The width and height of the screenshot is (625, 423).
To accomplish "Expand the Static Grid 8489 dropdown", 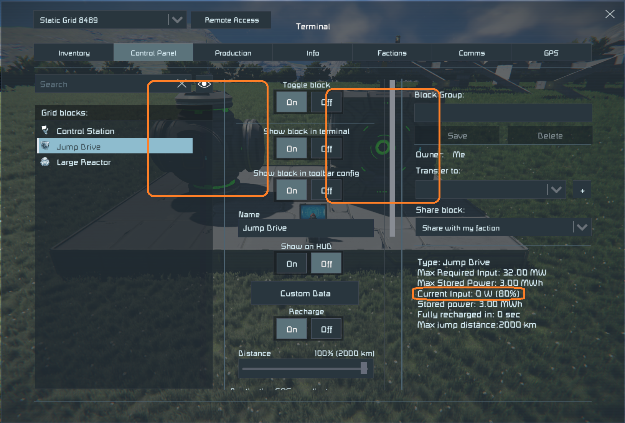I will coord(177,20).
